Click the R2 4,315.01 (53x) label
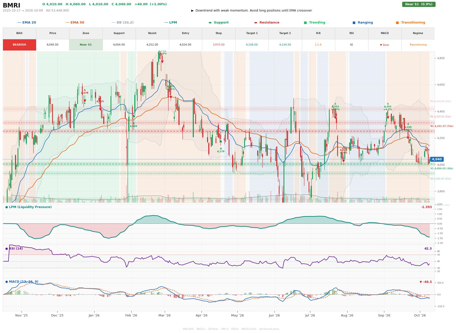Screen dimensions: 456x333 point(441,117)
